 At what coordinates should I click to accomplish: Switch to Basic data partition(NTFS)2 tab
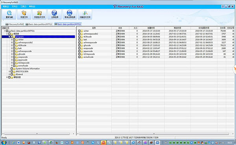click(39, 24)
